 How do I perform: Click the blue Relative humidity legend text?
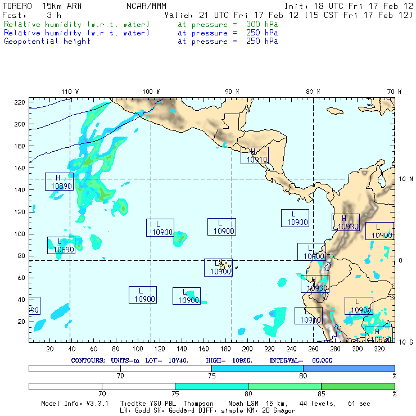point(77,33)
